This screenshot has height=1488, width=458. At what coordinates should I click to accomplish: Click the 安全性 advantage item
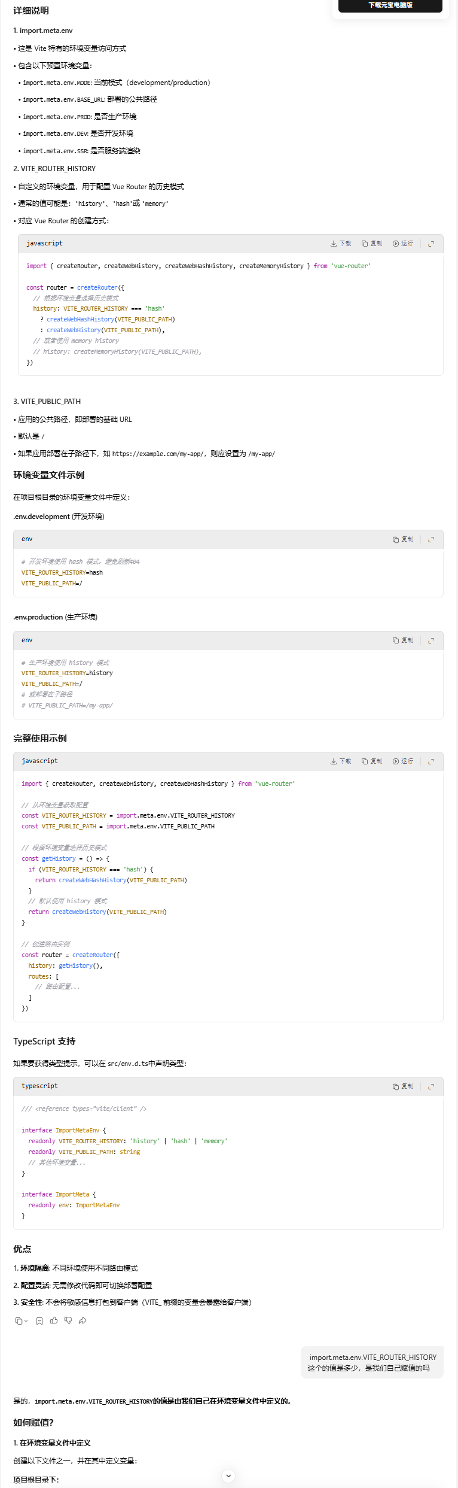click(132, 1302)
